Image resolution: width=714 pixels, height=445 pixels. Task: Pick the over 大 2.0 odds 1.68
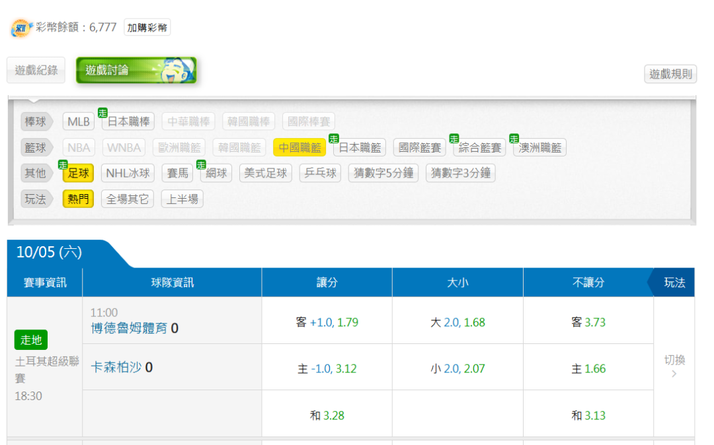point(457,323)
